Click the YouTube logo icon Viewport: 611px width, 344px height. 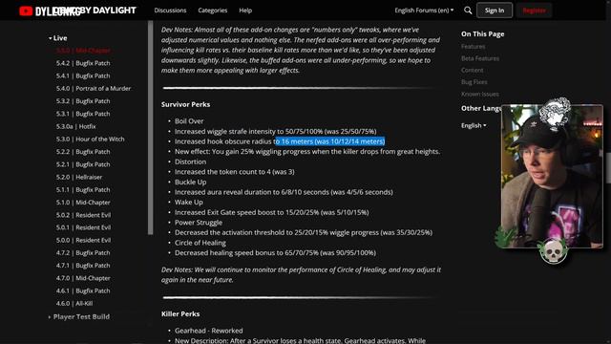pyautogui.click(x=26, y=11)
